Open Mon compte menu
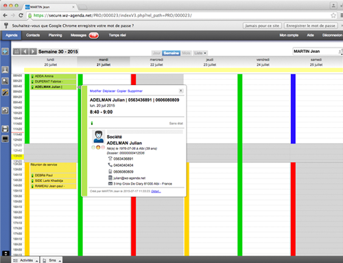The image size is (343, 263). point(289,35)
